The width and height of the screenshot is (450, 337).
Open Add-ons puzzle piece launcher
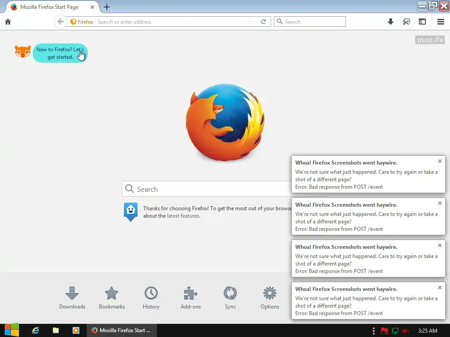point(191,298)
